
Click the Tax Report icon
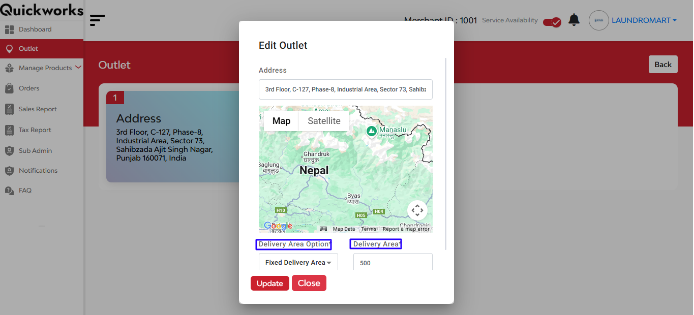9,130
